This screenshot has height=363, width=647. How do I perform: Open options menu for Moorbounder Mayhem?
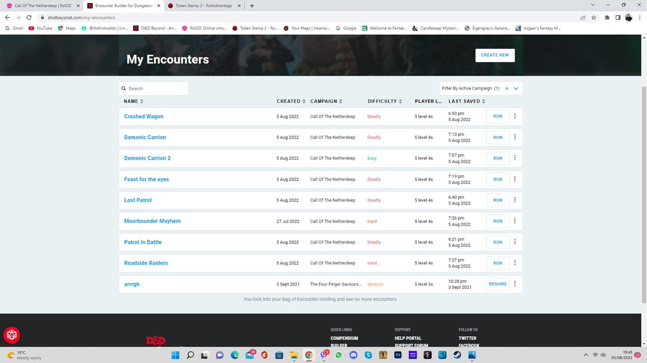pos(515,221)
